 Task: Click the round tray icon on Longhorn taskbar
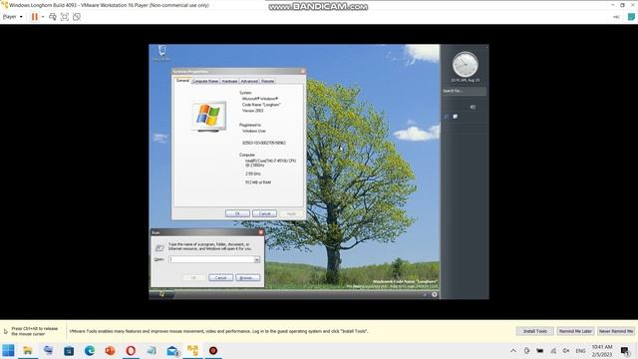click(435, 294)
